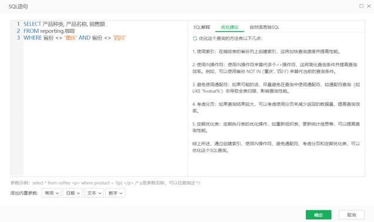Click suggestion 1 about 使用索引
Image resolution: width=374 pixels, height=222 pixels.
pos(266,52)
